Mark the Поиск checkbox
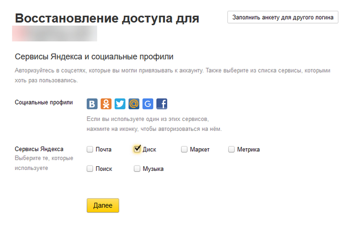 coord(90,169)
